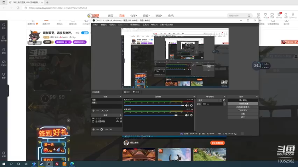Toggle lock on 游戏源 source
The image size is (298, 167).
tap(121, 118)
